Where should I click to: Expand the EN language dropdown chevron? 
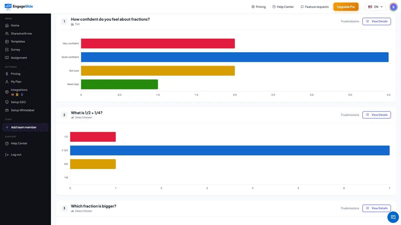(x=382, y=7)
